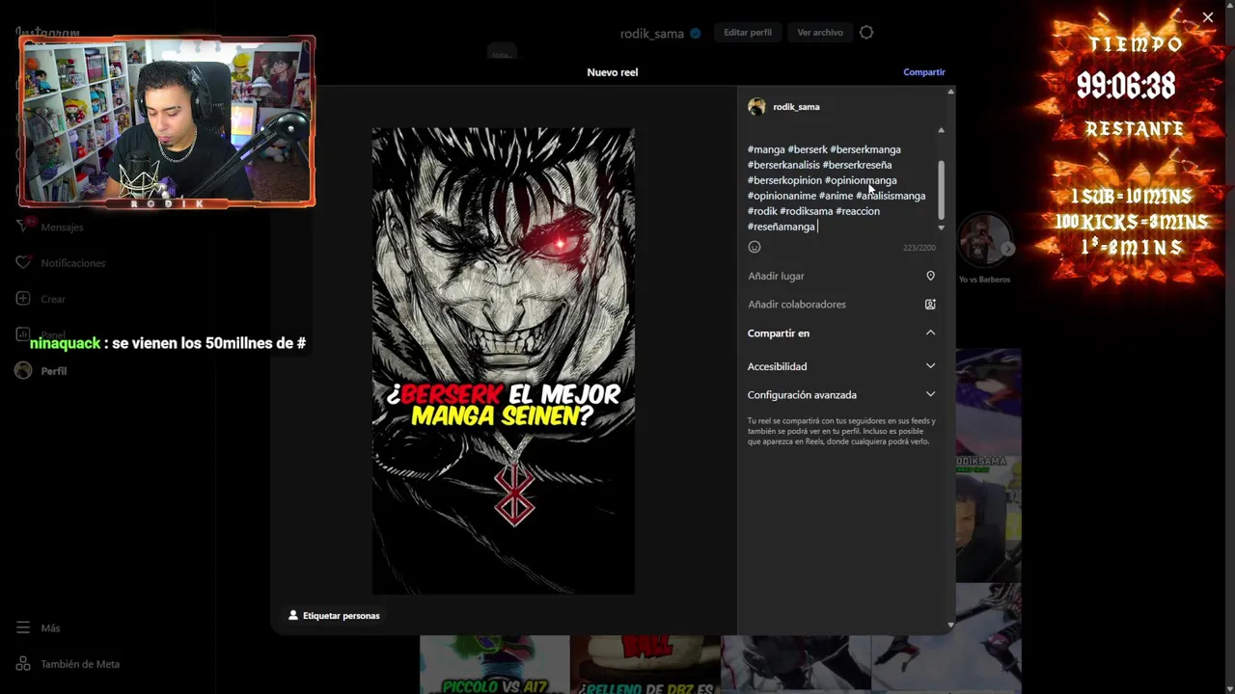Click the Berserk reel cover preview
This screenshot has width=1235, height=694.
[504, 360]
